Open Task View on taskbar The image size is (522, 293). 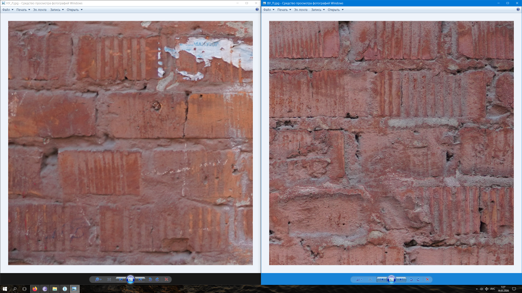(24, 289)
